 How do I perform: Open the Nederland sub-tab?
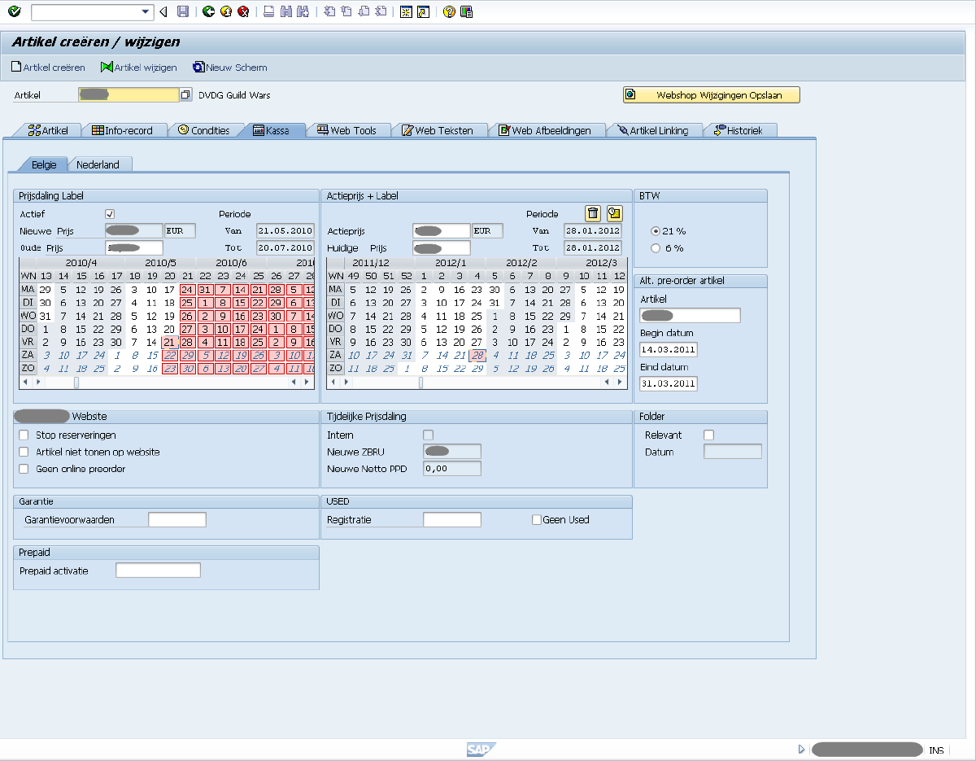98,164
